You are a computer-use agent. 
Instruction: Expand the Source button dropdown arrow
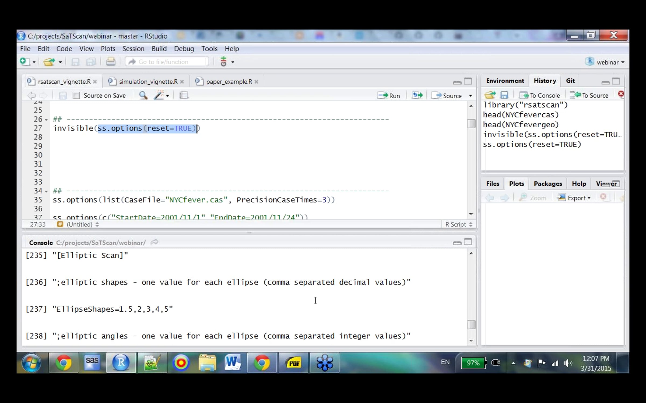471,96
